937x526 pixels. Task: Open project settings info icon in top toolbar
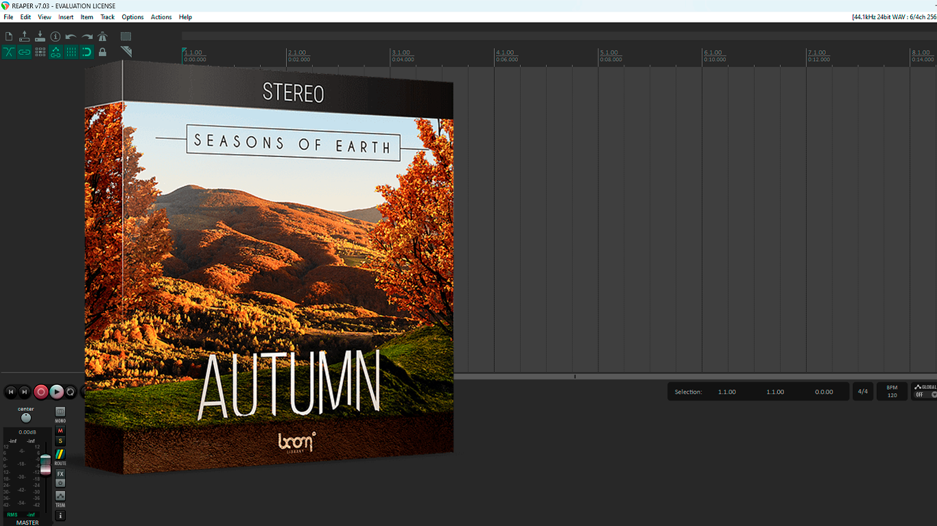pos(56,36)
